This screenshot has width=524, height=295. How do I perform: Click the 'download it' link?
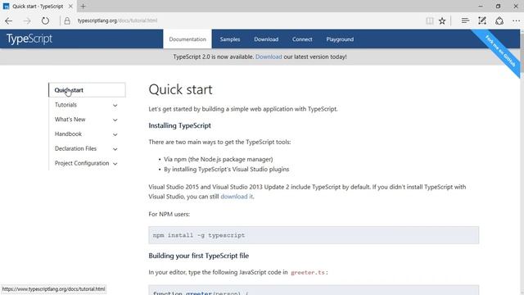pyautogui.click(x=237, y=197)
